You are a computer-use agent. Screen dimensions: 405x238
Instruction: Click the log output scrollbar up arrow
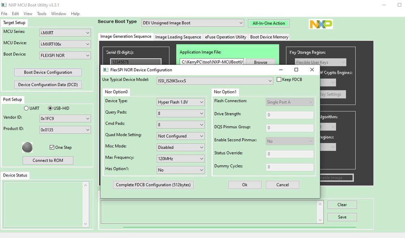320,204
